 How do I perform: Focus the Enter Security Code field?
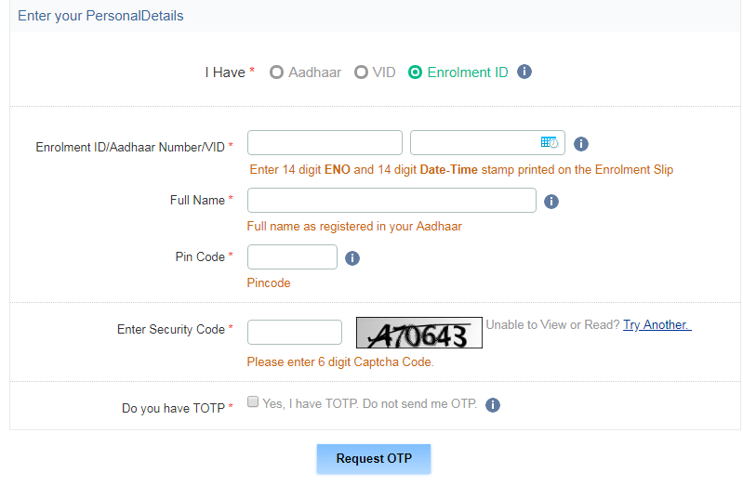coord(295,332)
